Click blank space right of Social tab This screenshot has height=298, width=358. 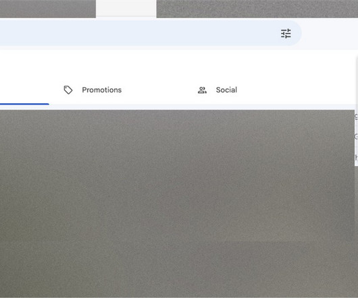point(297,90)
